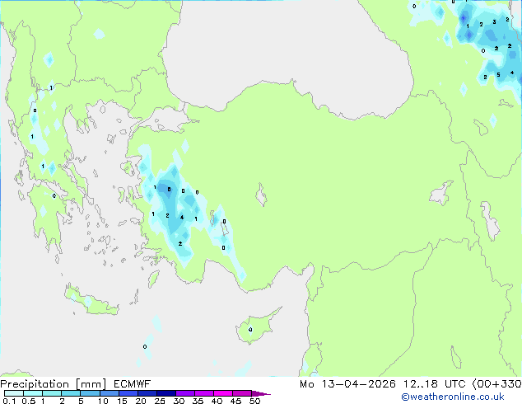Select the 2 to 5 mm legend swatch

[x=71, y=393]
